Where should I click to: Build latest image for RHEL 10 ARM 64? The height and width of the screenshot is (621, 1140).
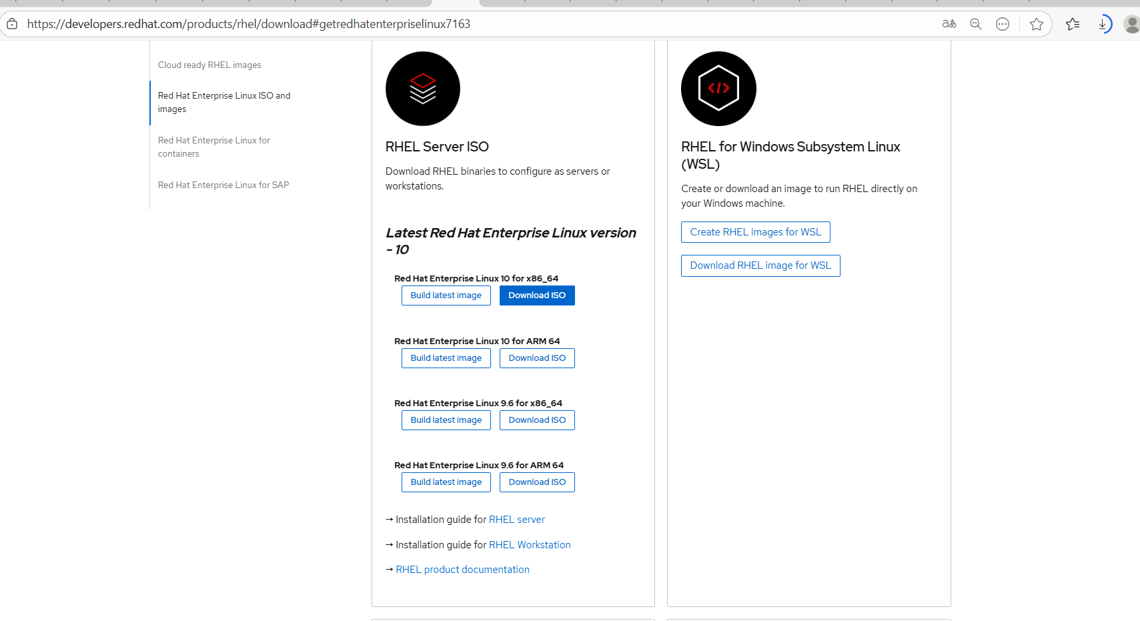446,358
